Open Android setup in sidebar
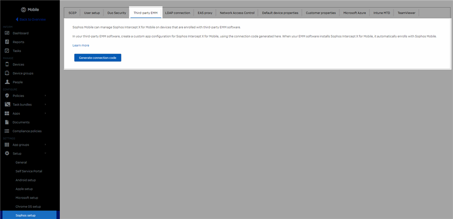 (x=26, y=180)
